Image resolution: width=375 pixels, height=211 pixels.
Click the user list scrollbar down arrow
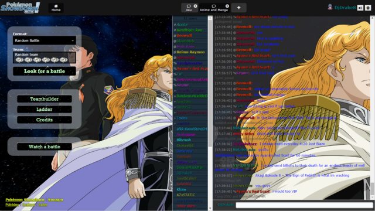210,208
